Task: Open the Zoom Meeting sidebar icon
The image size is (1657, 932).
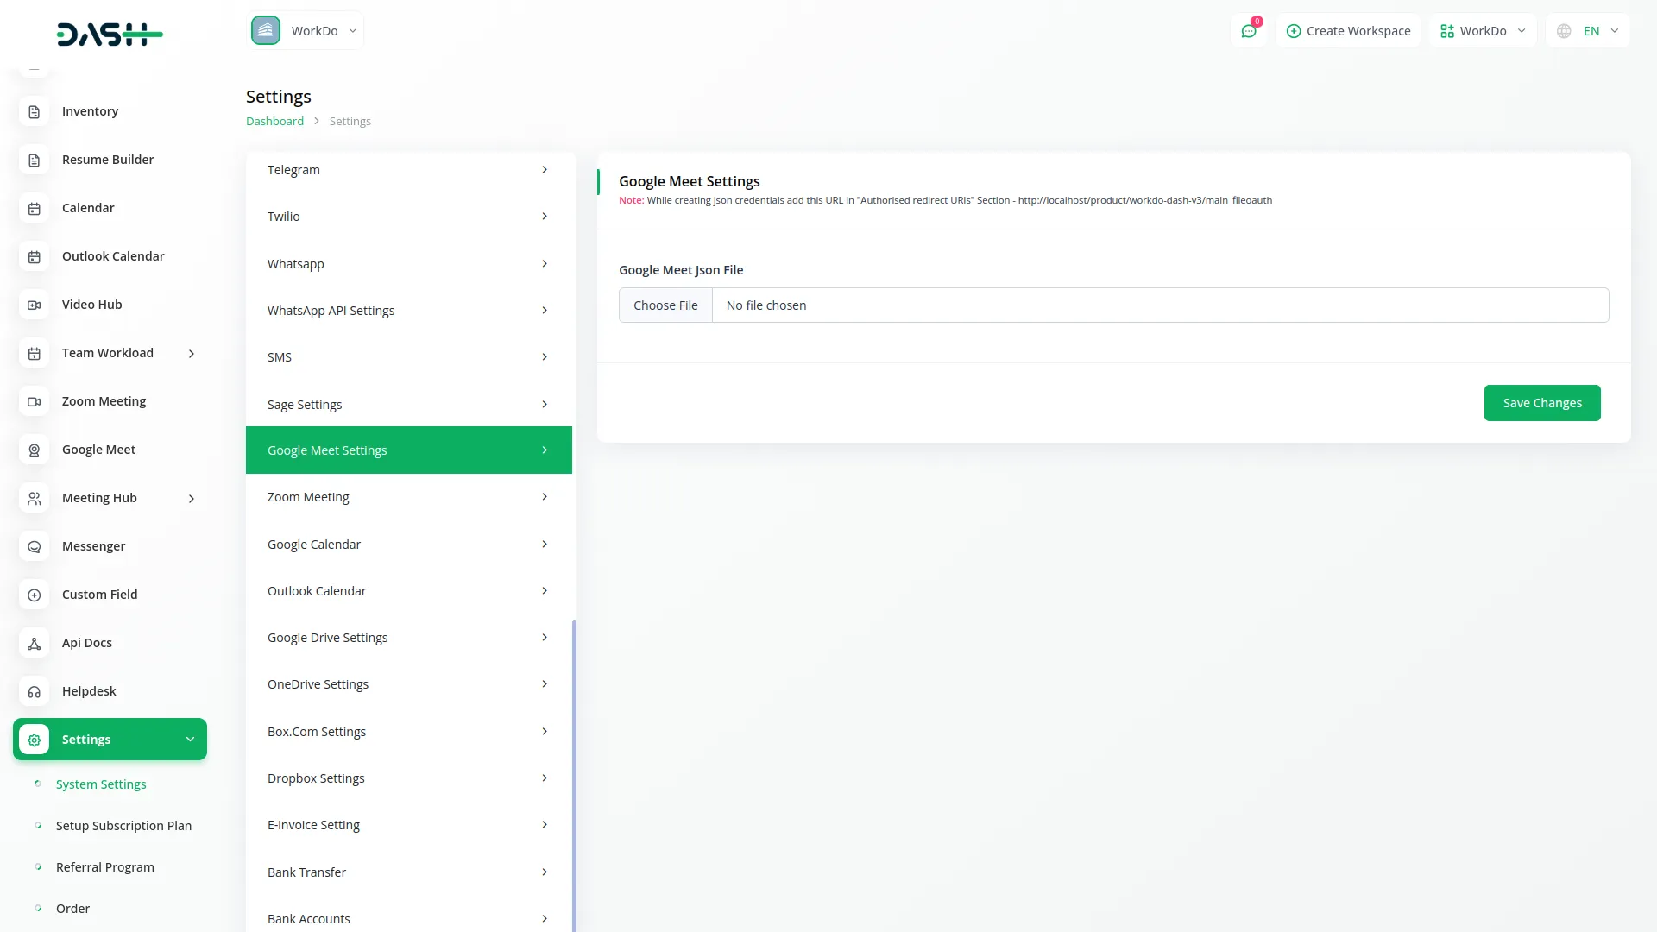Action: [34, 401]
